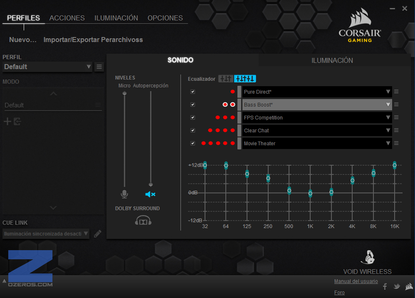This screenshot has width=415, height=298.
Task: Import a mode using the arrow icon
Action: 17,122
